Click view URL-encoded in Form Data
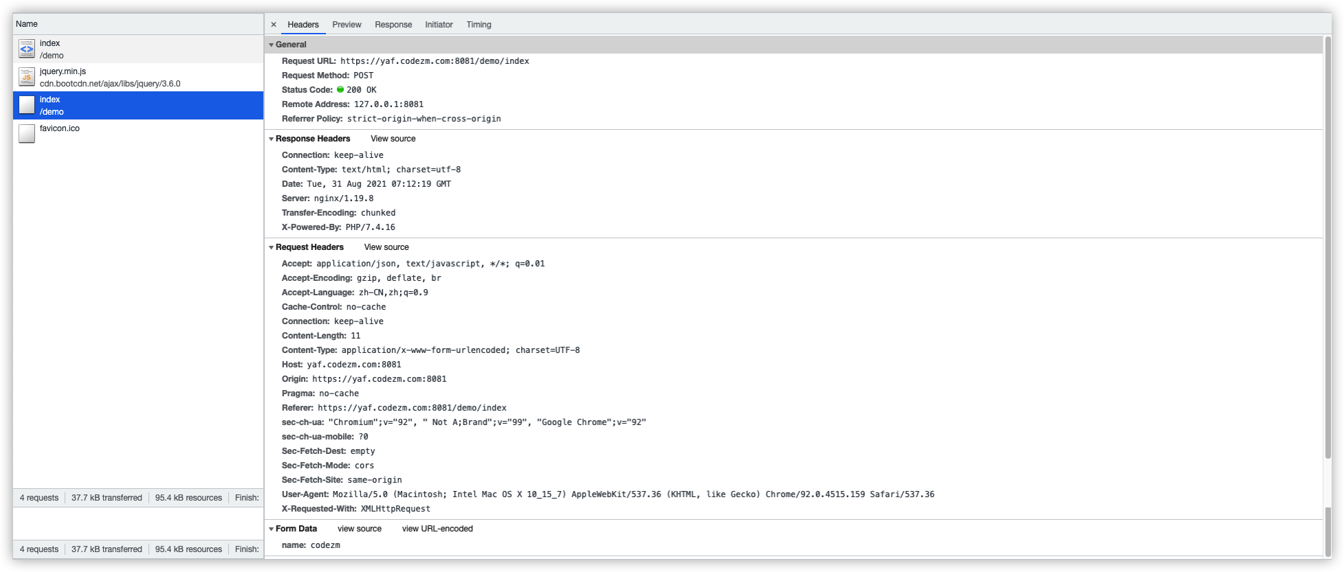Viewport: 1344px width, 572px height. coord(437,529)
